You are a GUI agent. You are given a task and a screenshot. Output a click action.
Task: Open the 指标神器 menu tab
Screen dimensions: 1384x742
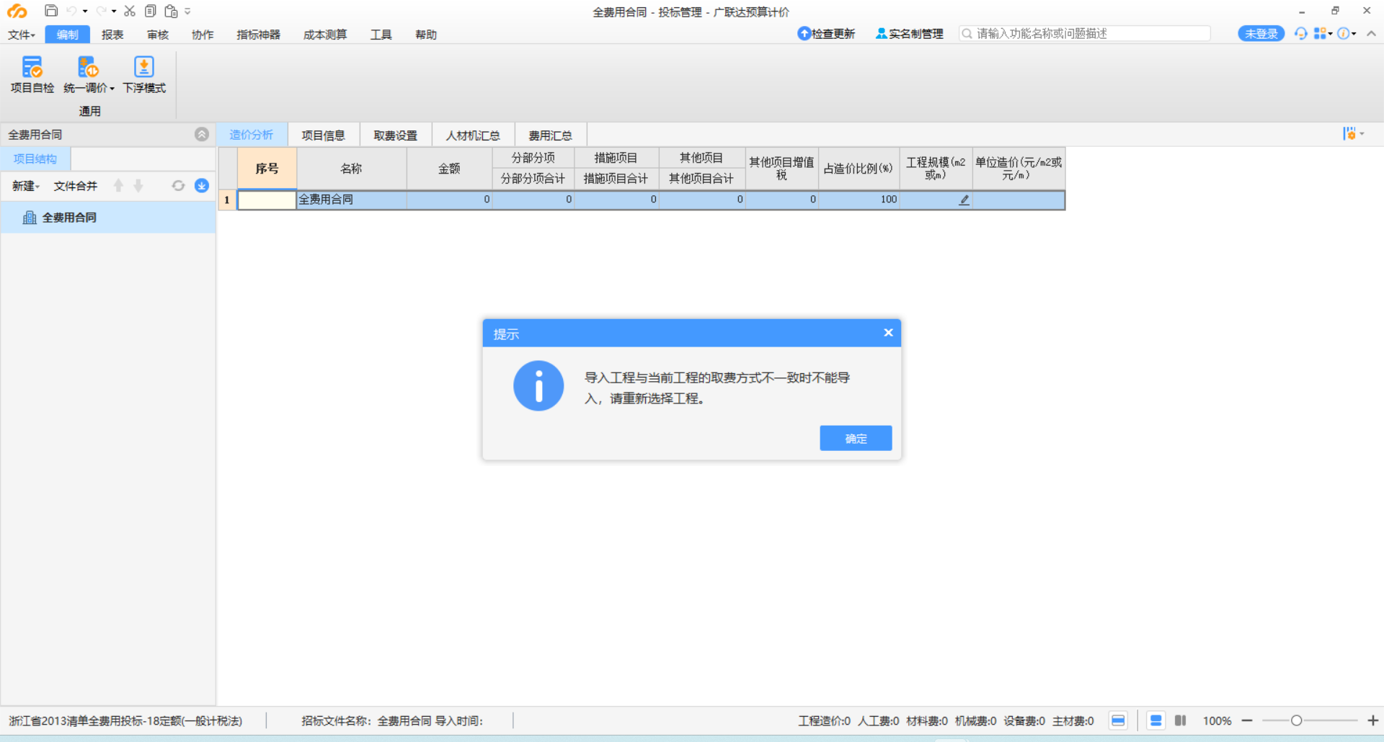[x=259, y=35]
